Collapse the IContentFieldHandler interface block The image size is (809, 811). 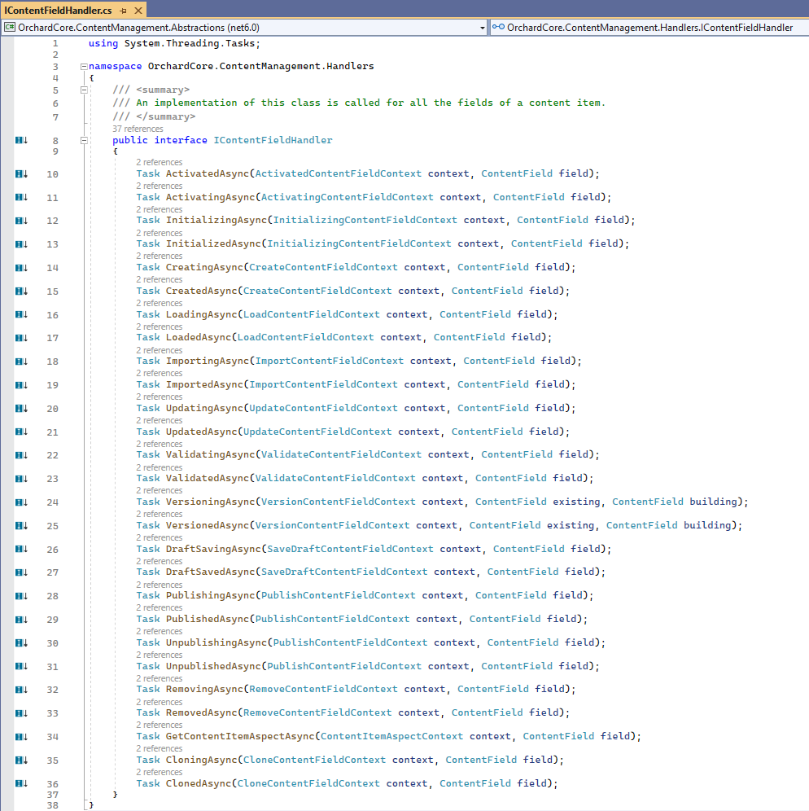(x=84, y=140)
